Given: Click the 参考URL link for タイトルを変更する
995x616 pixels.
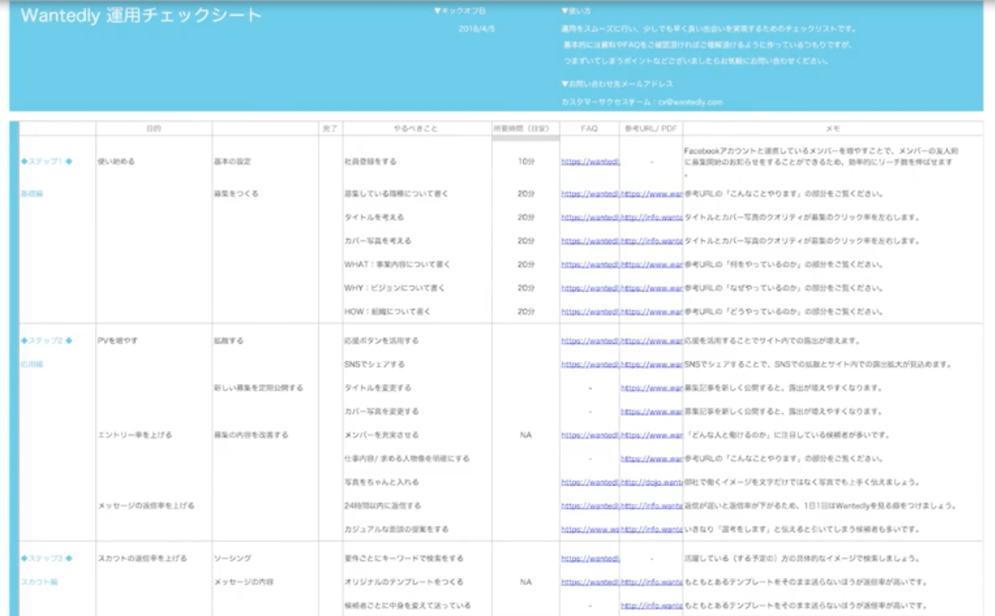Looking at the screenshot, I should pyautogui.click(x=651, y=388).
